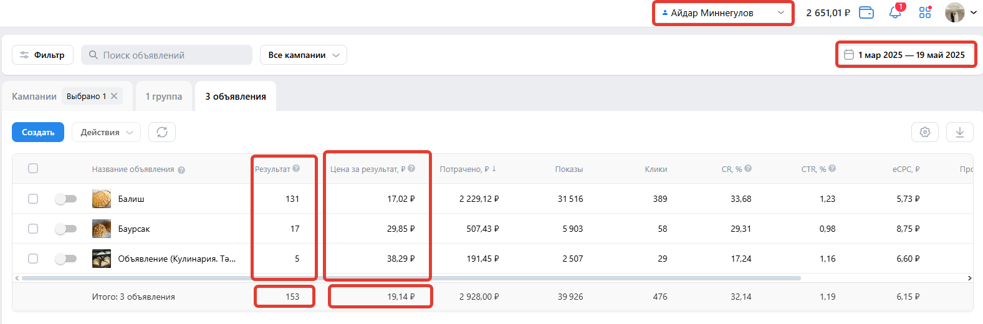
Task: Click help icon next to Цена за результат
Action: pos(411,168)
